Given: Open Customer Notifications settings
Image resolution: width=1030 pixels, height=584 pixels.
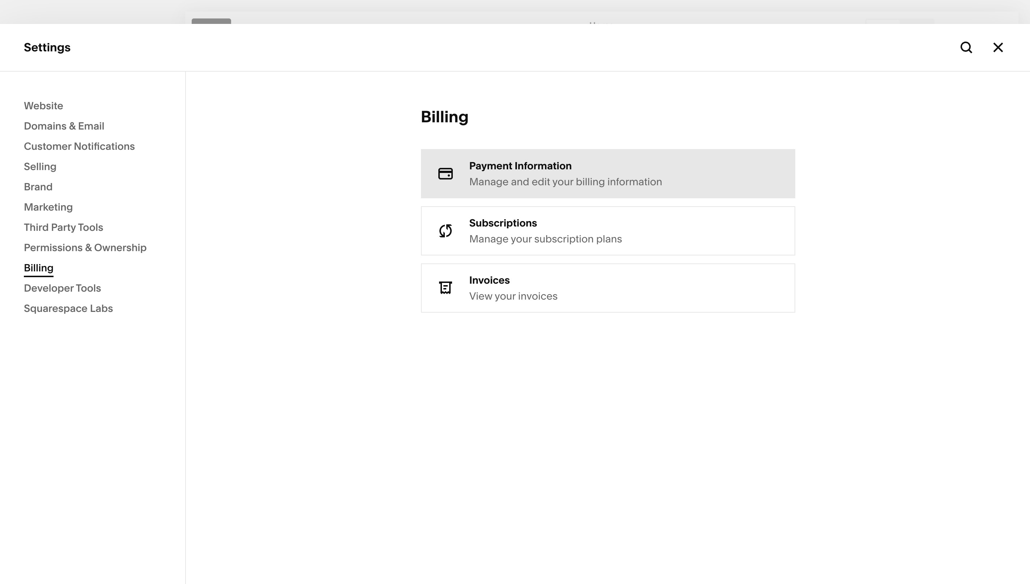Looking at the screenshot, I should click(79, 147).
